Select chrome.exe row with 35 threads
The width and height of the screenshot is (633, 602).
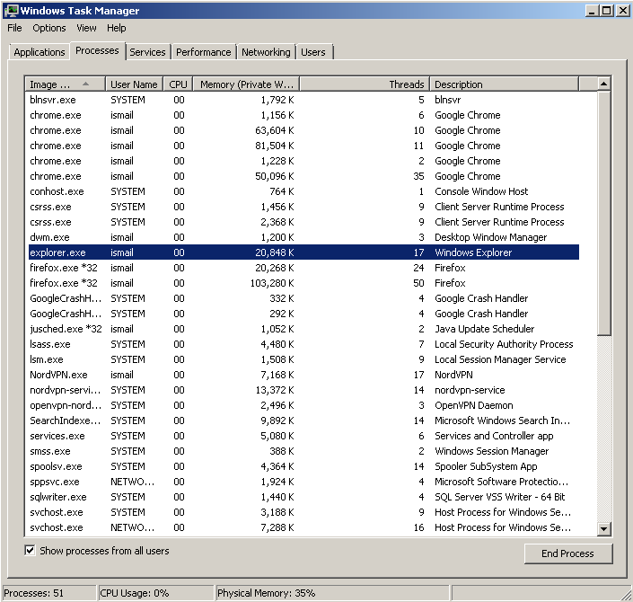coord(303,176)
